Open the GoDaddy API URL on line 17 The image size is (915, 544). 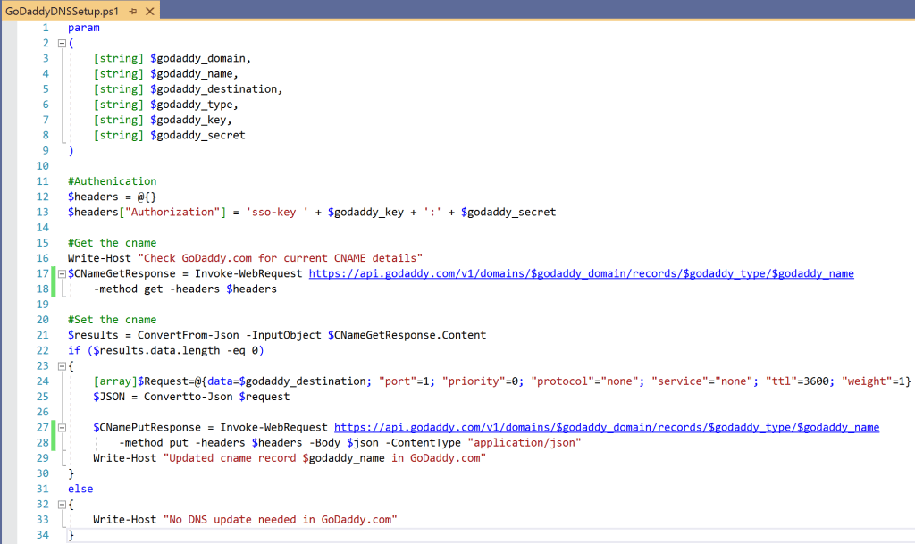click(x=581, y=273)
